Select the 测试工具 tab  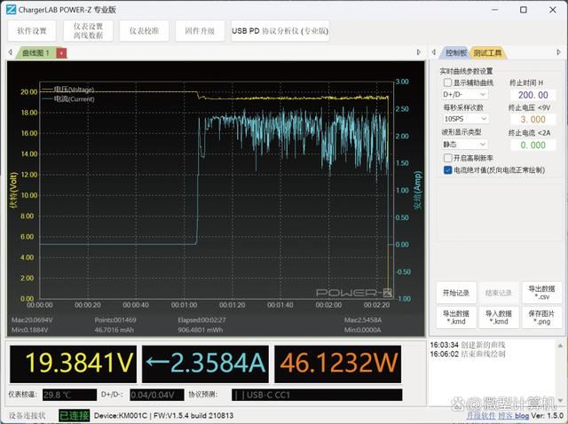(x=487, y=52)
